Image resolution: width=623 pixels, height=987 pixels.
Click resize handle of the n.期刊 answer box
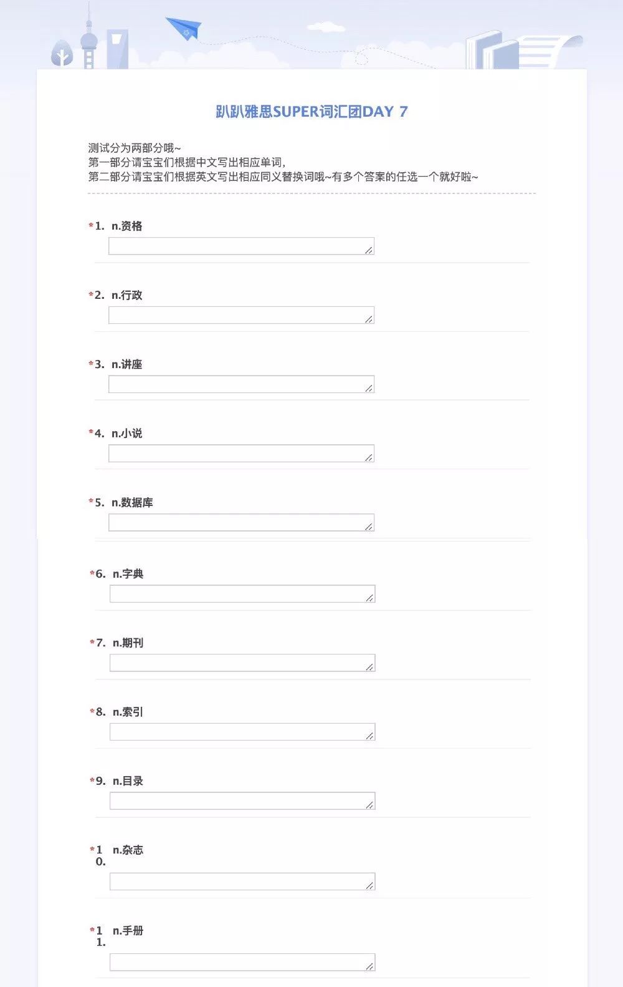[x=370, y=667]
